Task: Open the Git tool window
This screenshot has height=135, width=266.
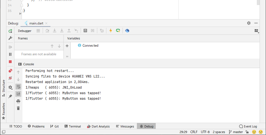Action: (x=55, y=126)
